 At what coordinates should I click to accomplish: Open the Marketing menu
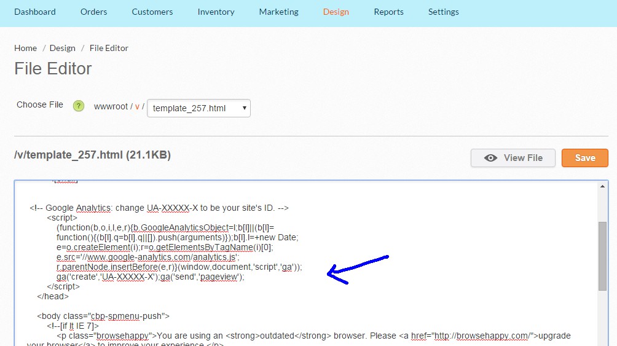(278, 12)
